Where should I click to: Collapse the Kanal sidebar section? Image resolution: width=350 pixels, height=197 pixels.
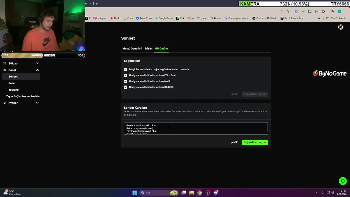pyautogui.click(x=37, y=70)
